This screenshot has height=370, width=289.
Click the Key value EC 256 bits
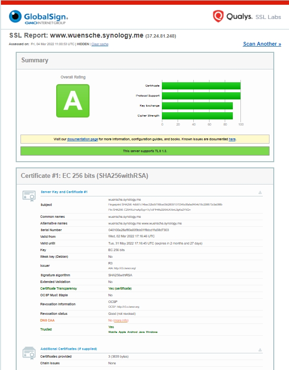point(116,250)
